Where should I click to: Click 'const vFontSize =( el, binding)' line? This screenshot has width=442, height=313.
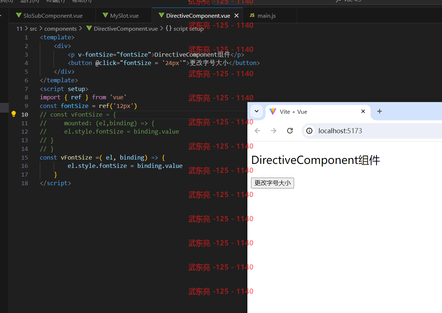point(102,157)
